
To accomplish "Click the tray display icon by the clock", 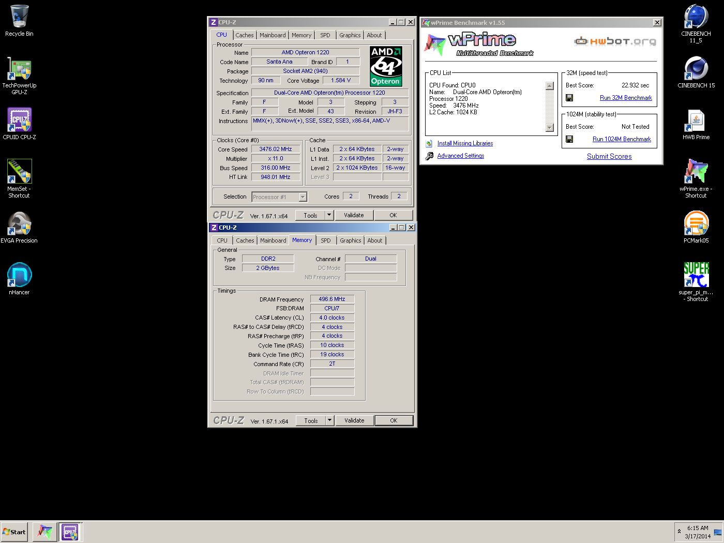I will tap(717, 532).
